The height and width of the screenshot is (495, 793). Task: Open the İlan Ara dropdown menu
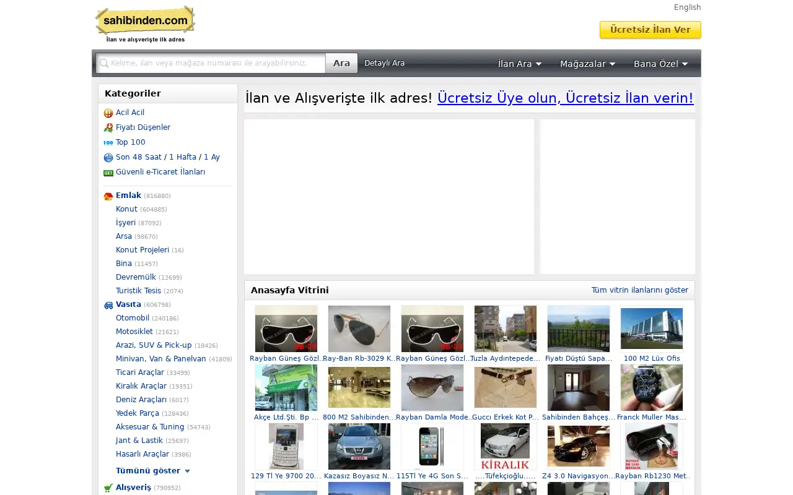click(520, 64)
